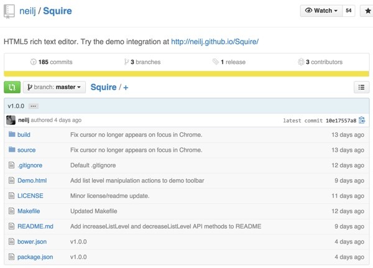
Task: View the 3 branches list
Action: pyautogui.click(x=142, y=62)
